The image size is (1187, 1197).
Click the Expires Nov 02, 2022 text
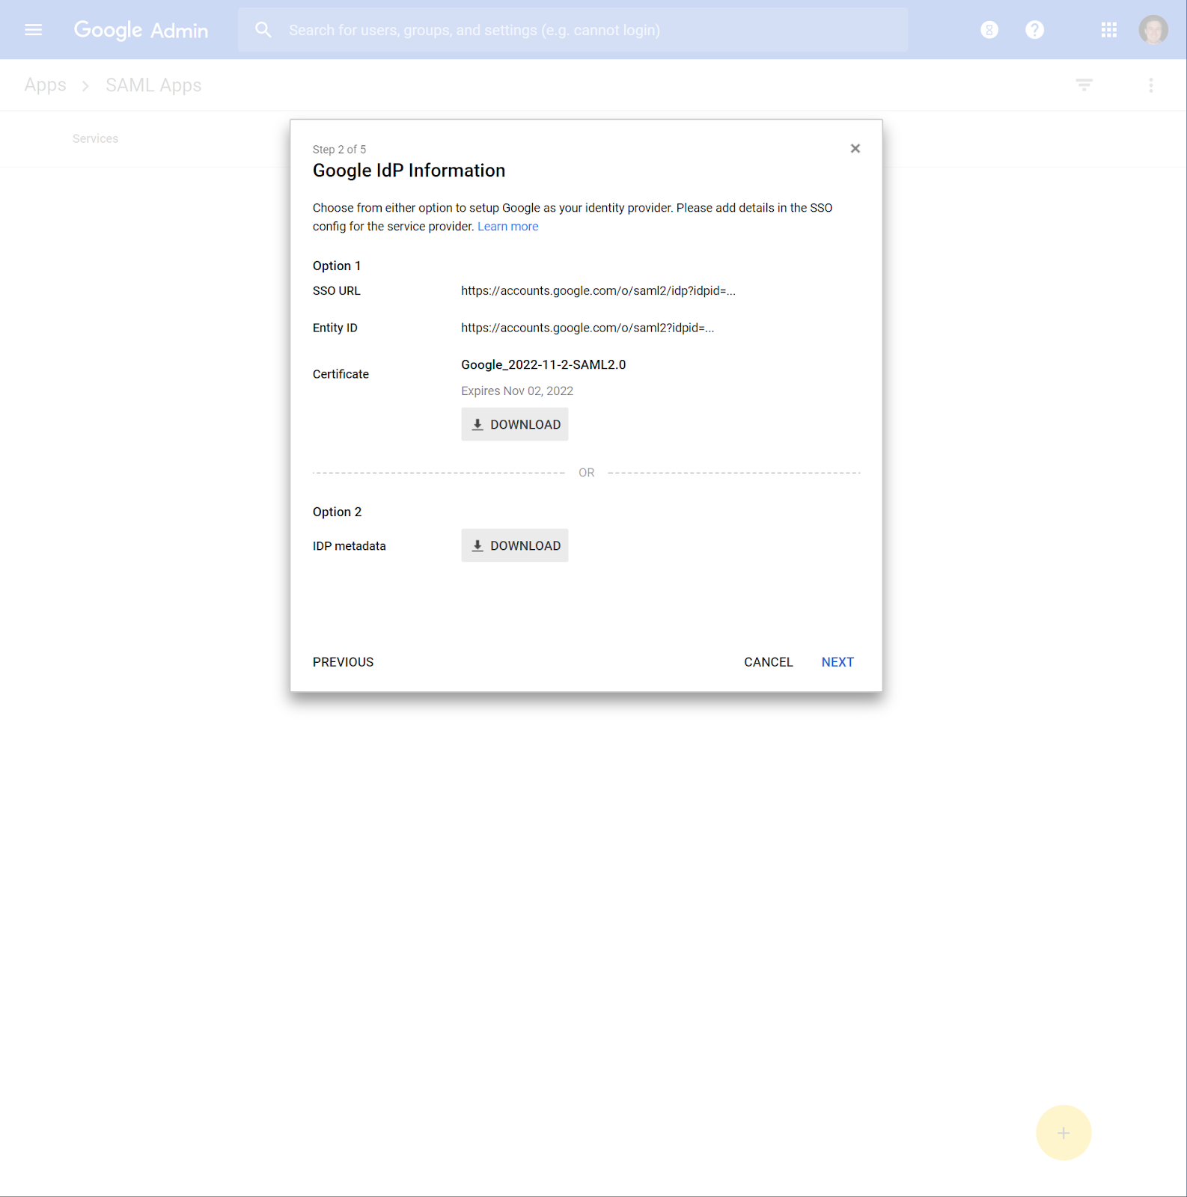coord(517,391)
